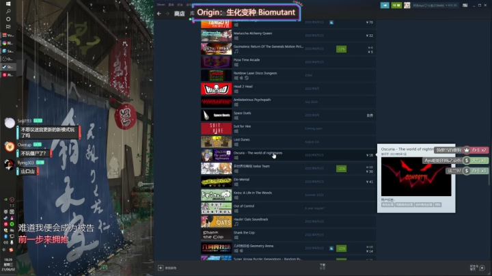The width and height of the screenshot is (492, 276).
Task: Click the -17% discount badge for Gazmatera
Action: 342,49
